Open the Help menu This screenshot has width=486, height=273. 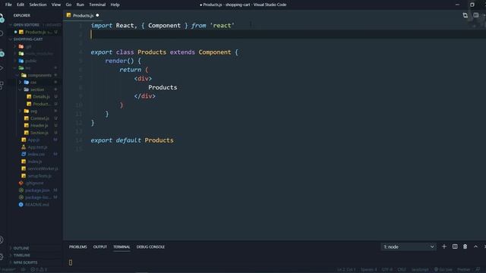tap(115, 5)
